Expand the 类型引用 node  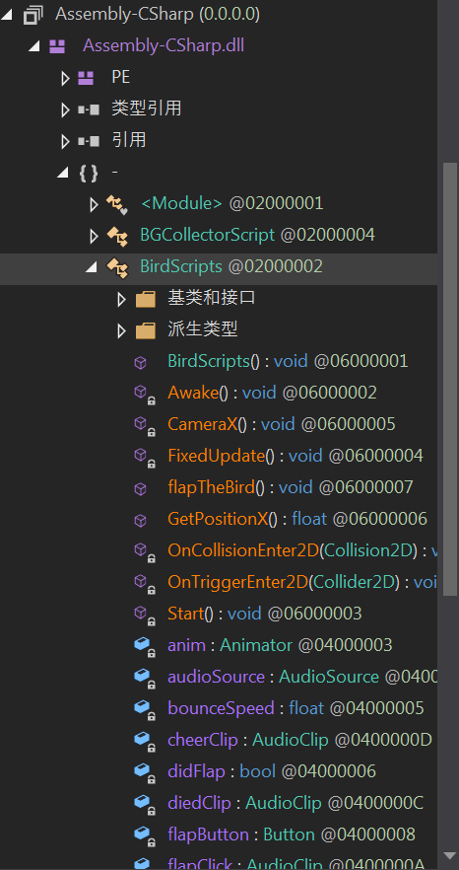[65, 109]
